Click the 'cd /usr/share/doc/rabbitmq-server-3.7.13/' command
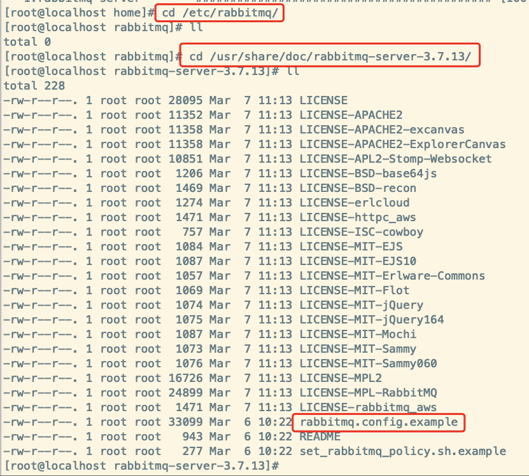 330,57
